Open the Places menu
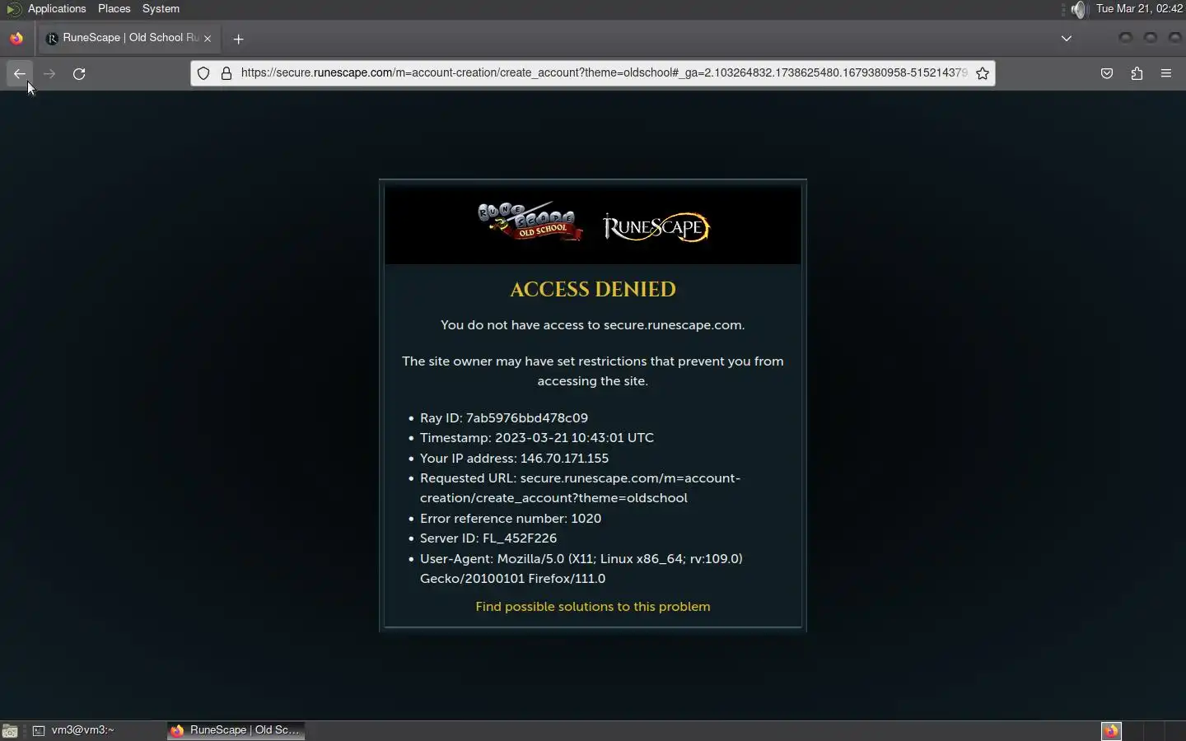The image size is (1186, 741). click(114, 8)
